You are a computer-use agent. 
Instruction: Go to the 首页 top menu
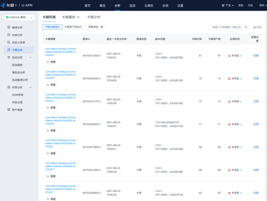[x=88, y=5]
